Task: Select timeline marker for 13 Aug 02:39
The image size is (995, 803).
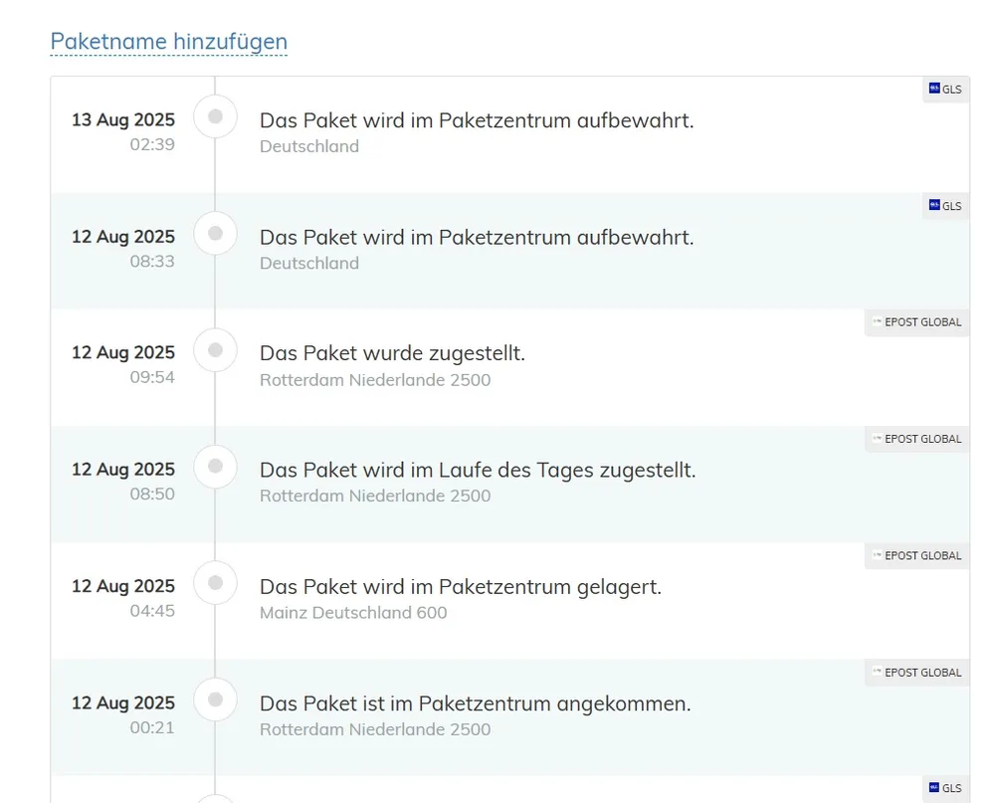Action: coord(215,116)
